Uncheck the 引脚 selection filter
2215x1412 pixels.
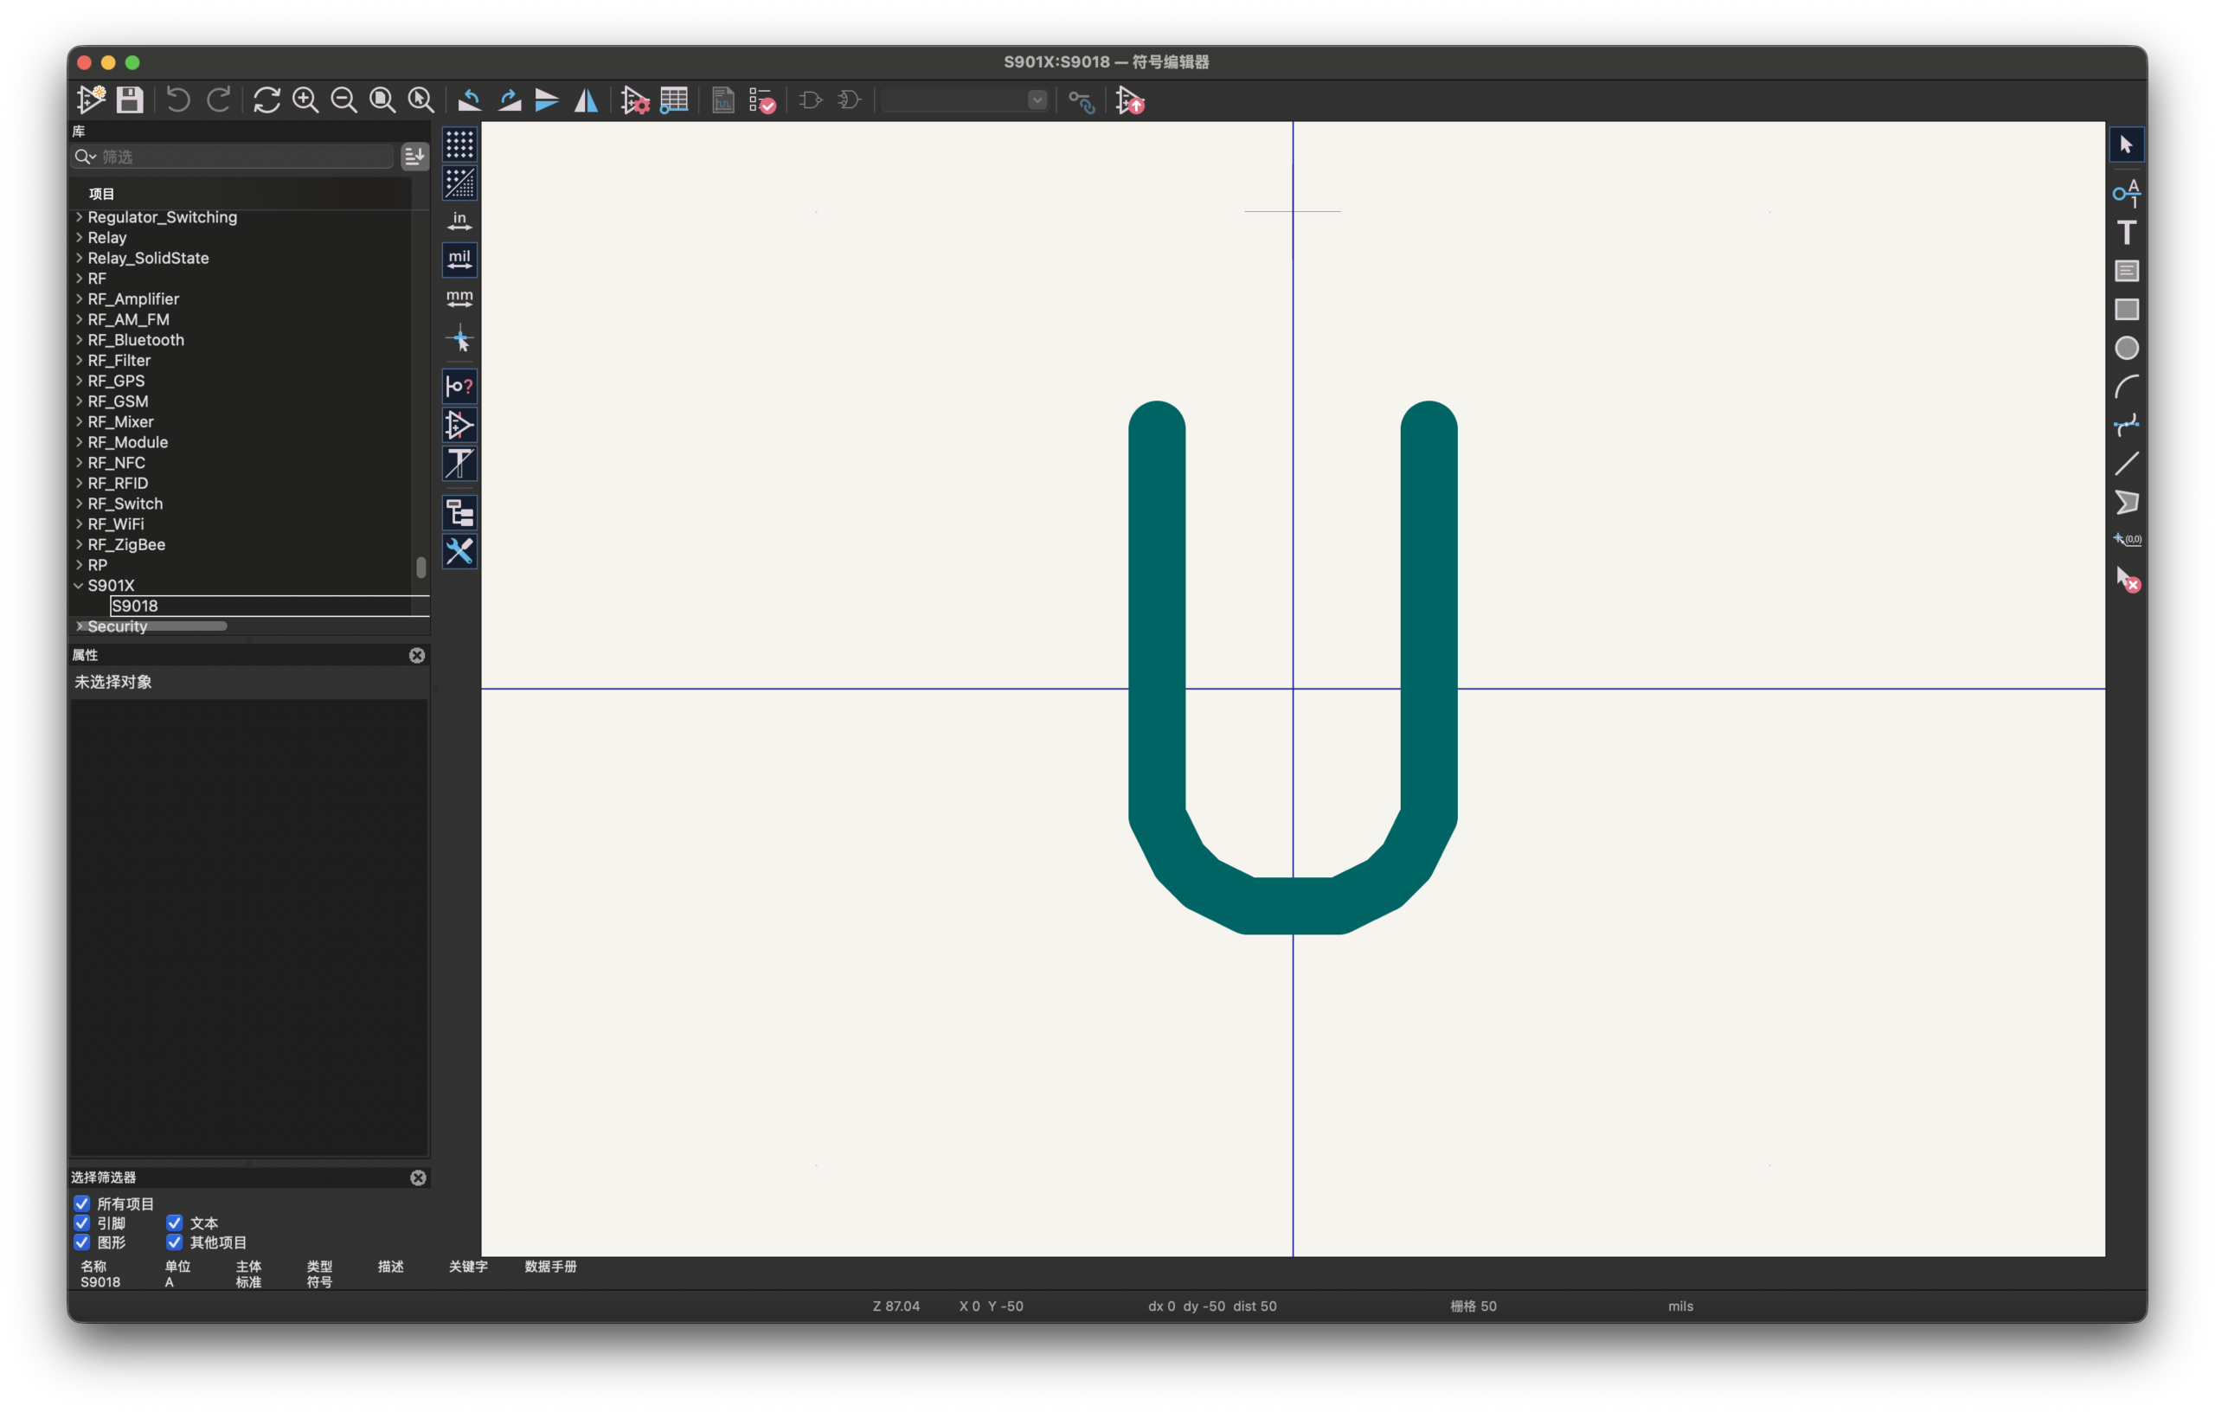(x=82, y=1223)
